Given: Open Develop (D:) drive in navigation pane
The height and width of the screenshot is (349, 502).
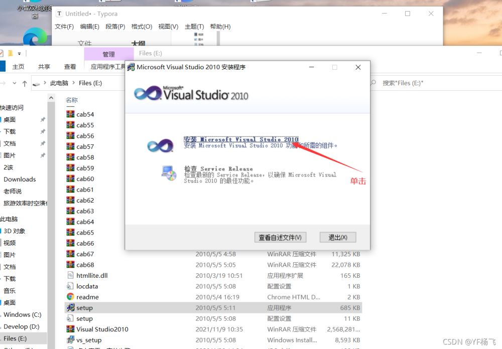Looking at the screenshot, I should click(22, 326).
